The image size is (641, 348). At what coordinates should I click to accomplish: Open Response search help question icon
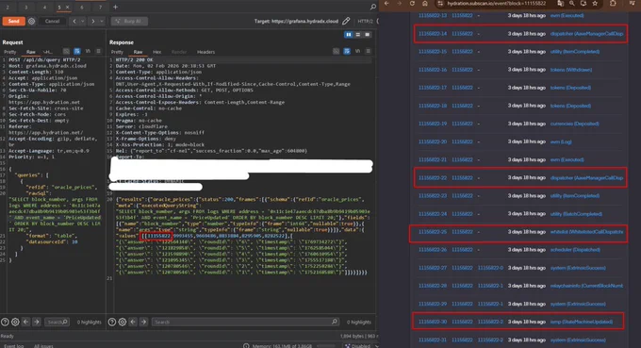tap(112, 323)
